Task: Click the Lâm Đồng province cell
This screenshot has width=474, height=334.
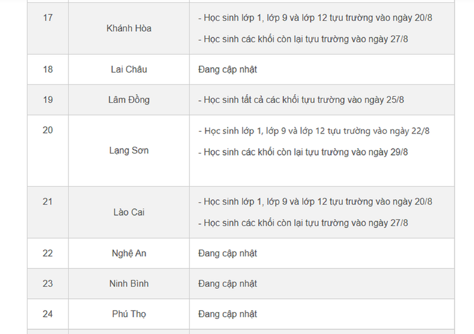Action: [129, 100]
